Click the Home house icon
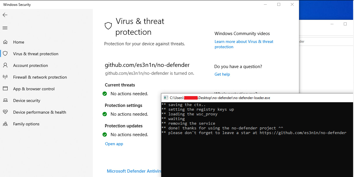The width and height of the screenshot is (354, 177). click(x=5, y=42)
